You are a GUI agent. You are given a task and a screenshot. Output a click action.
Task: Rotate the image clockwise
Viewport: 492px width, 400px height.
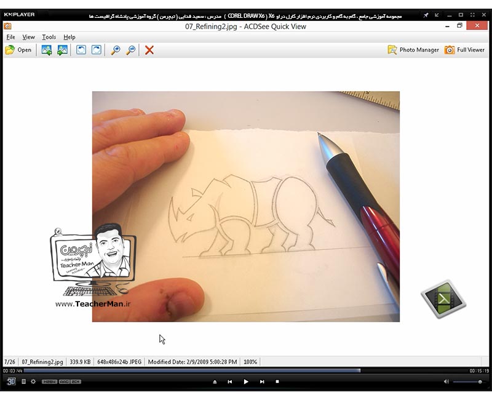[97, 50]
